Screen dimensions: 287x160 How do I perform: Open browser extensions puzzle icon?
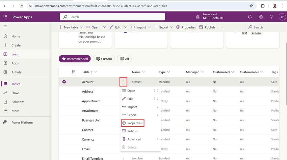[x=263, y=6]
